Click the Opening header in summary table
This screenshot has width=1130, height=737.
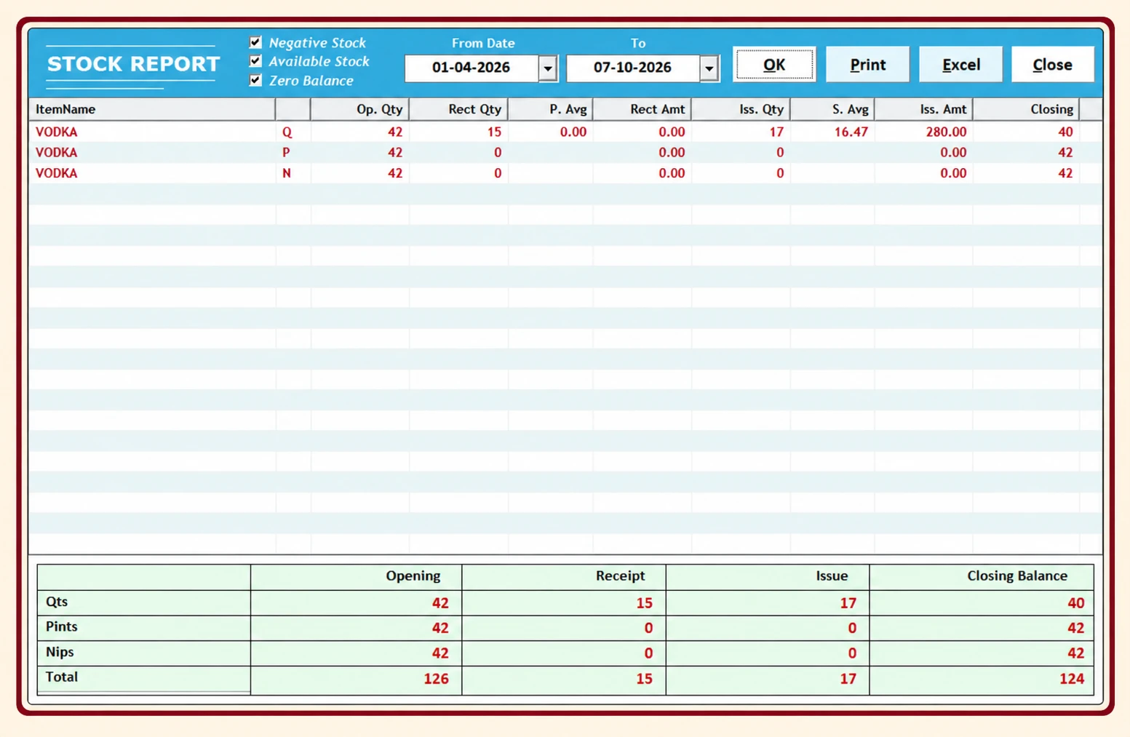point(413,575)
